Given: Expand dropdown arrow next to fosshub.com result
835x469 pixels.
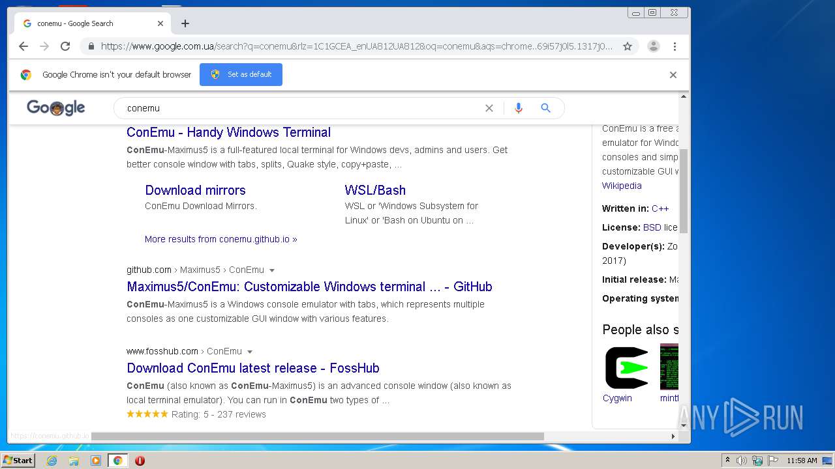Looking at the screenshot, I should point(250,352).
